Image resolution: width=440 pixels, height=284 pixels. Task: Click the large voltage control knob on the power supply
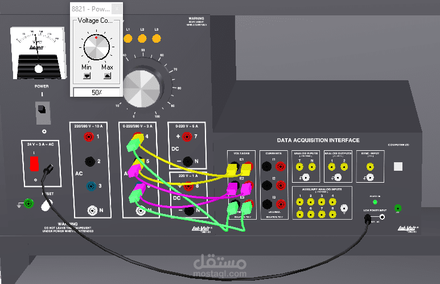coord(141,89)
